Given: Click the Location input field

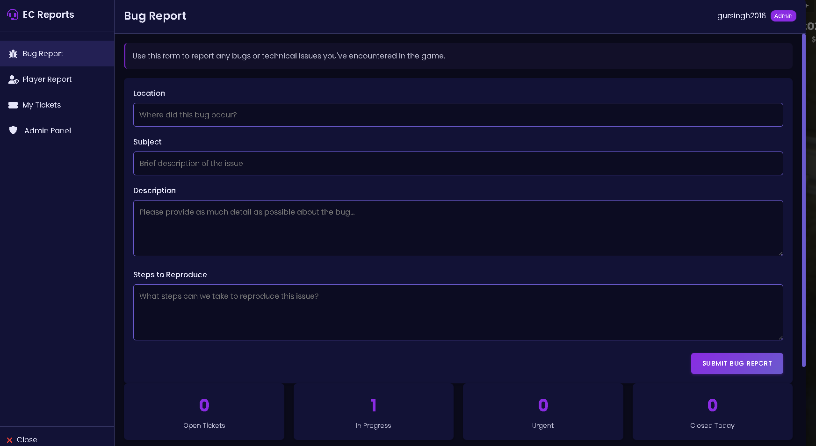Looking at the screenshot, I should pyautogui.click(x=458, y=115).
